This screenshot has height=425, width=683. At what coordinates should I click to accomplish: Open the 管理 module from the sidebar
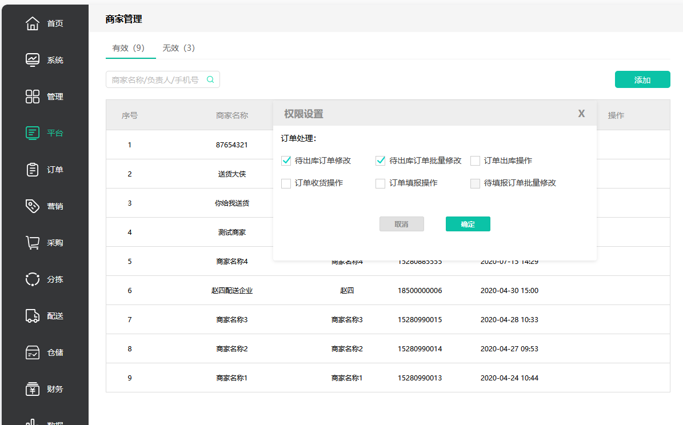[29, 96]
